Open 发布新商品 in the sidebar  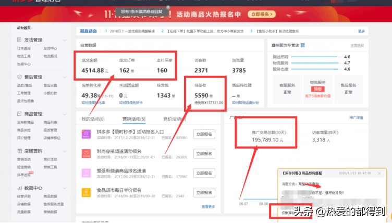(25, 122)
